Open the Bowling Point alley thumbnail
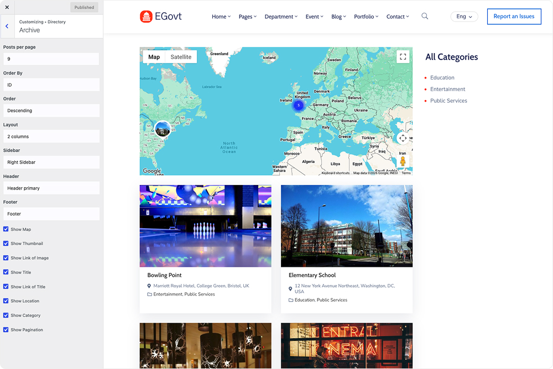The width and height of the screenshot is (553, 369). 206,226
